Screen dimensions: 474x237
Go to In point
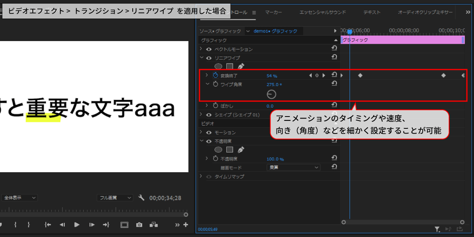[x=48, y=225]
